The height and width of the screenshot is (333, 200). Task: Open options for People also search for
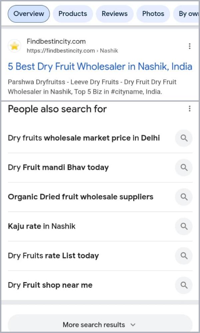pyautogui.click(x=190, y=109)
